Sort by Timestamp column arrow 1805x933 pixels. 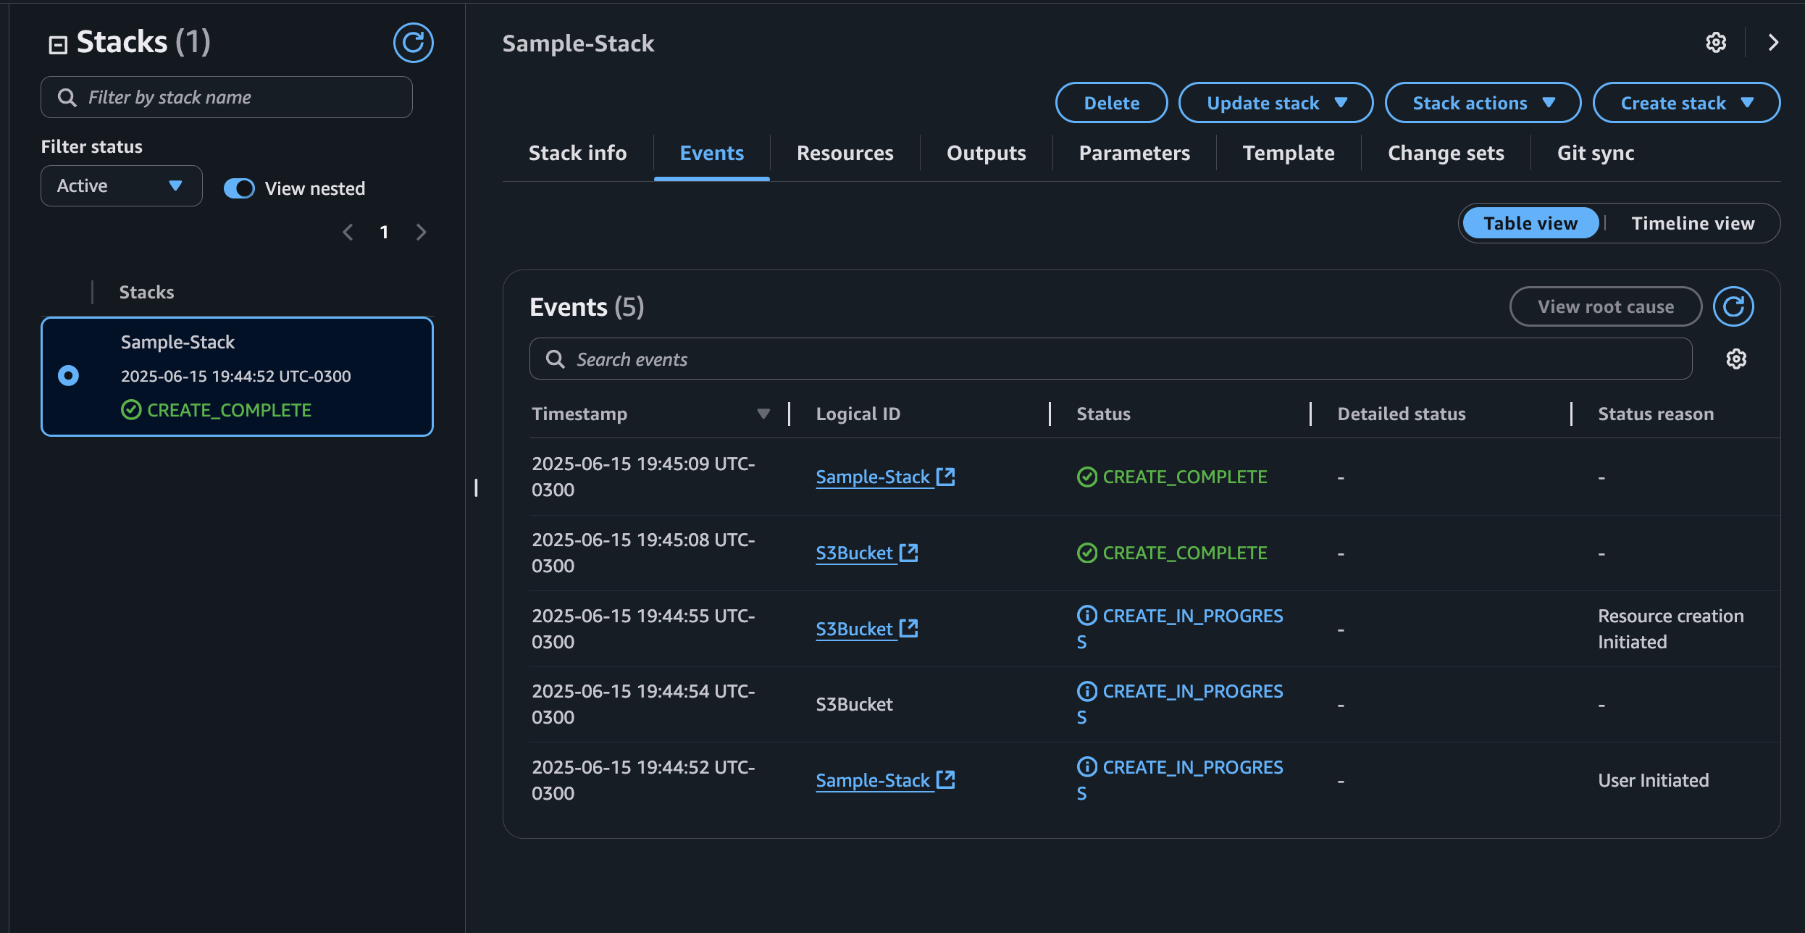click(763, 414)
